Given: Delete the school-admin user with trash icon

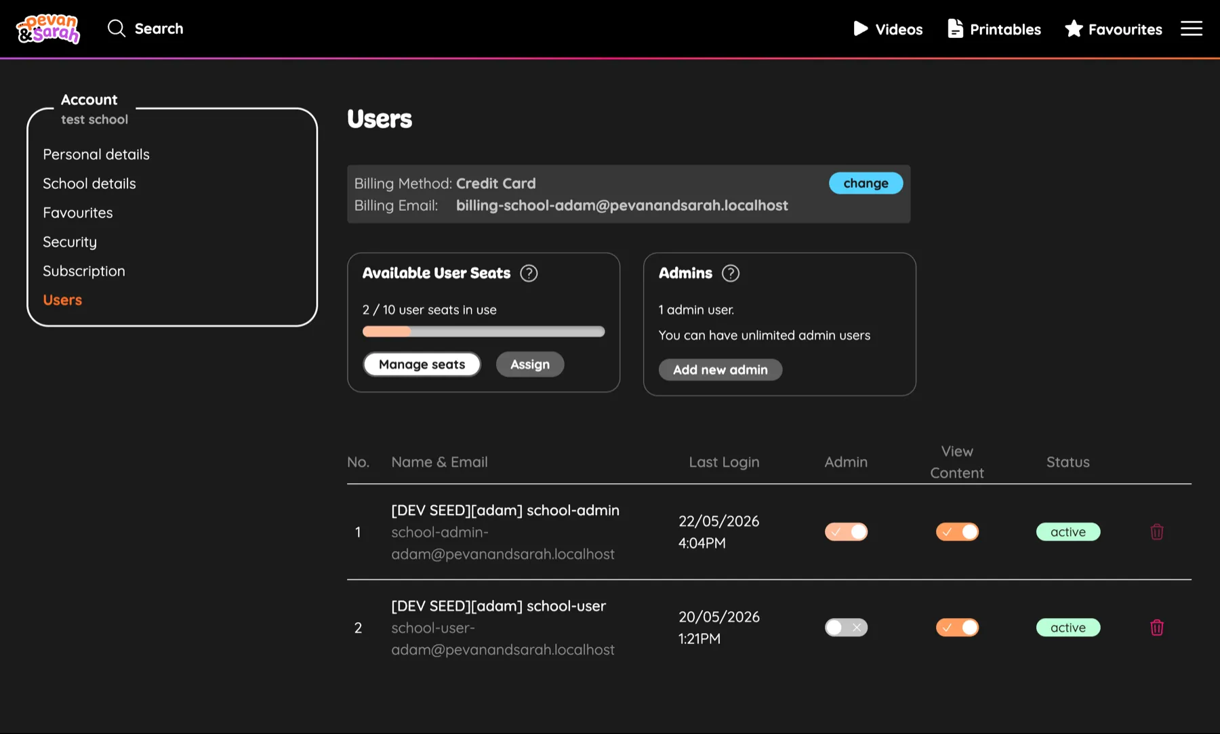Looking at the screenshot, I should [1157, 532].
